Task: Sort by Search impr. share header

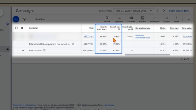Action: point(102,28)
